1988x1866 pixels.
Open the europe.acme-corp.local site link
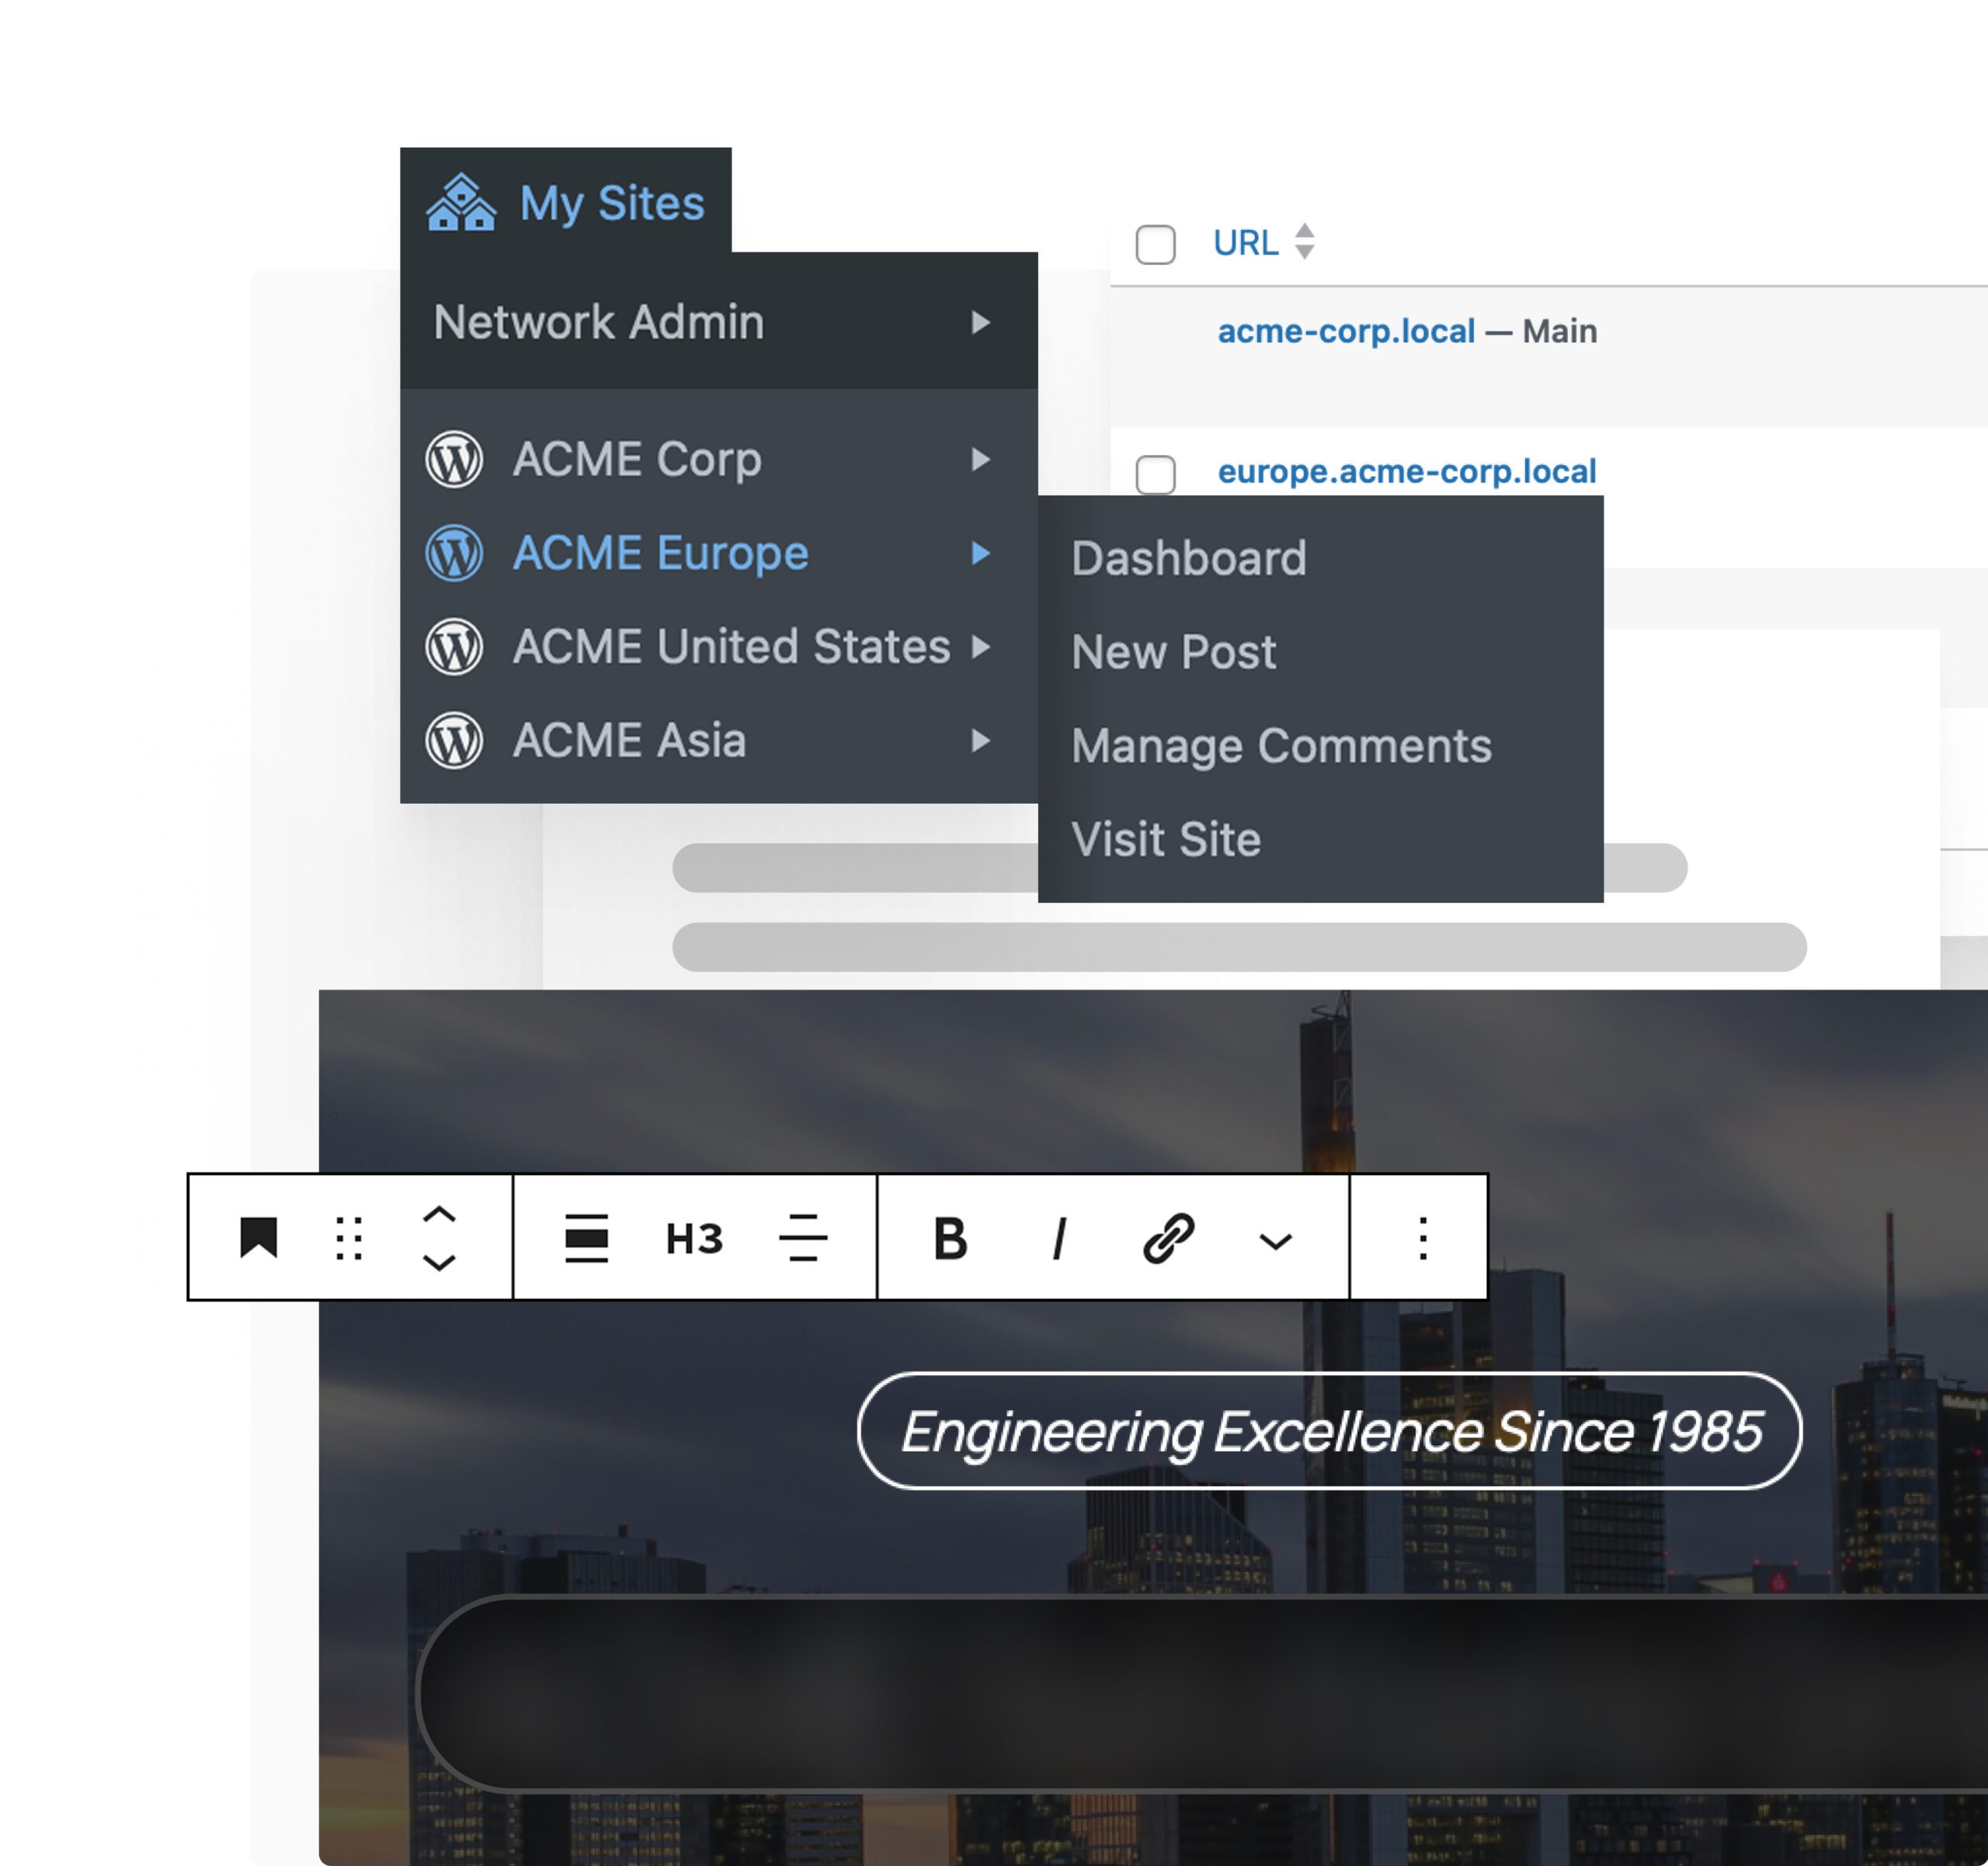coord(1407,471)
